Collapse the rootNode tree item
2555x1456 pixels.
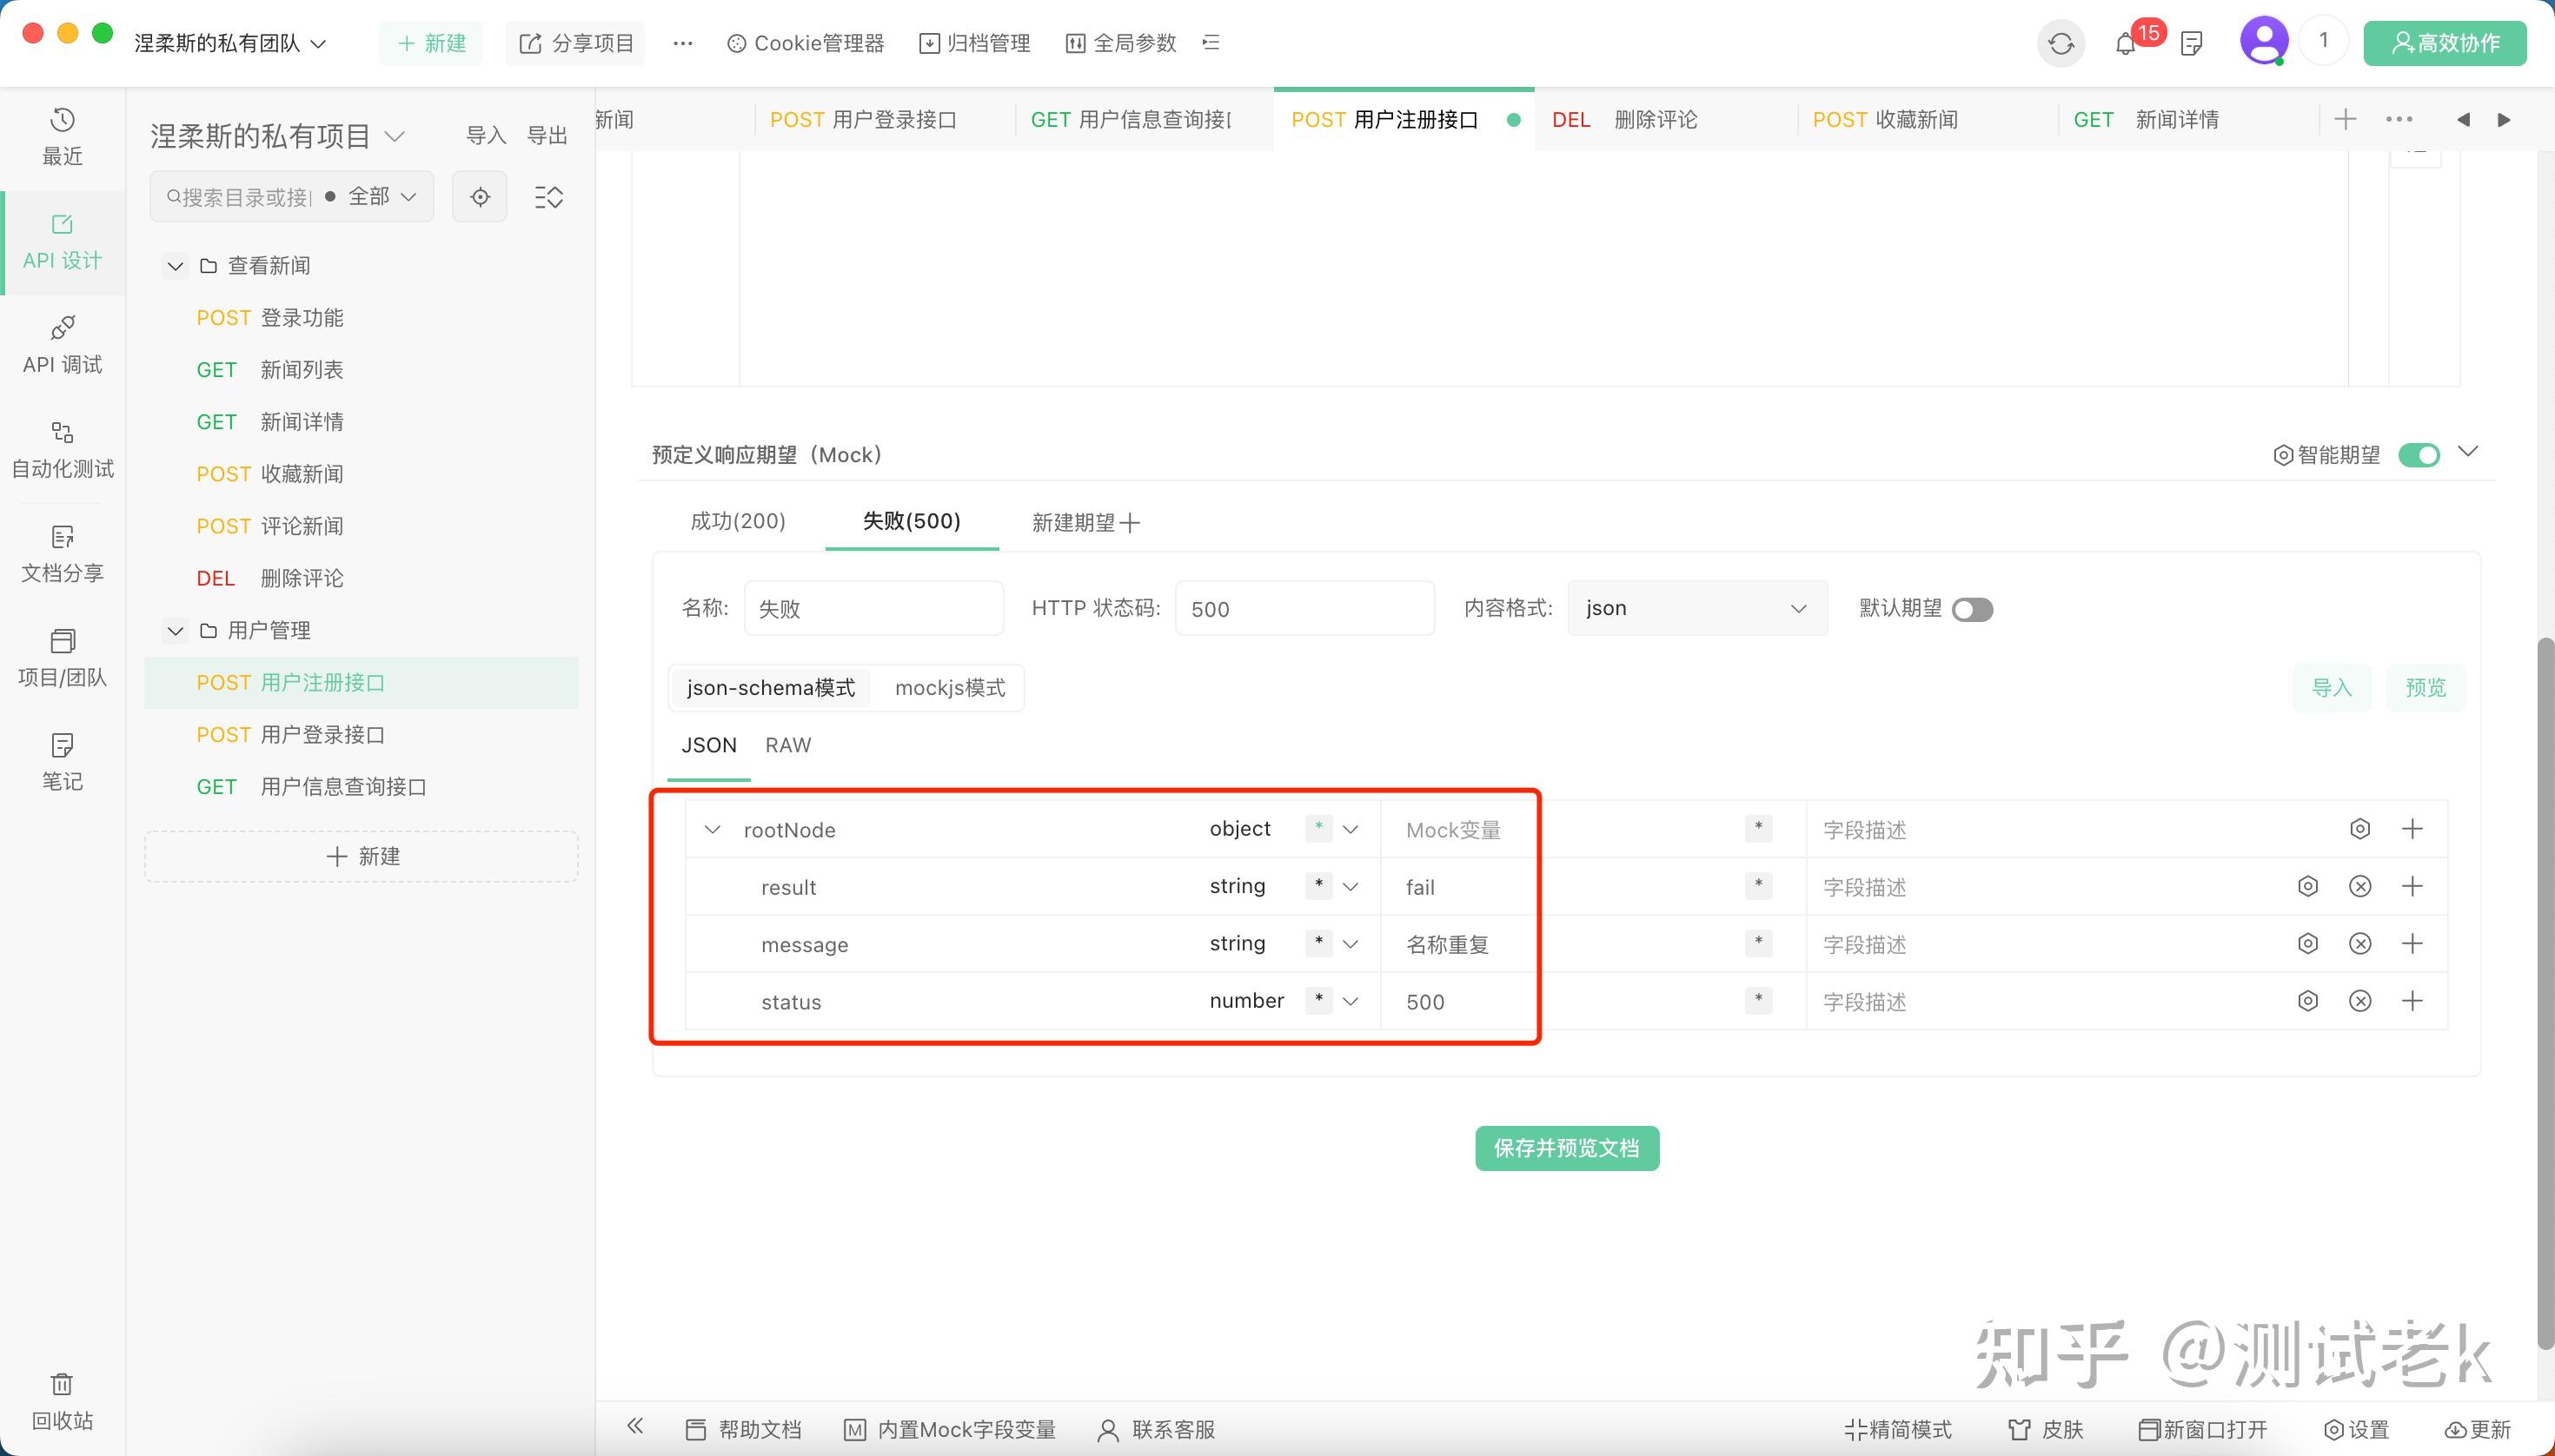713,829
